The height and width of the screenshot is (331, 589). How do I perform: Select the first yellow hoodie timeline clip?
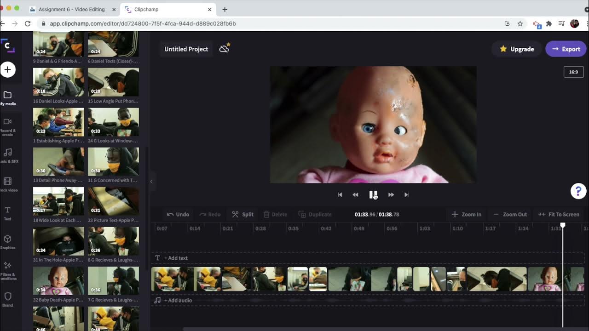point(172,279)
